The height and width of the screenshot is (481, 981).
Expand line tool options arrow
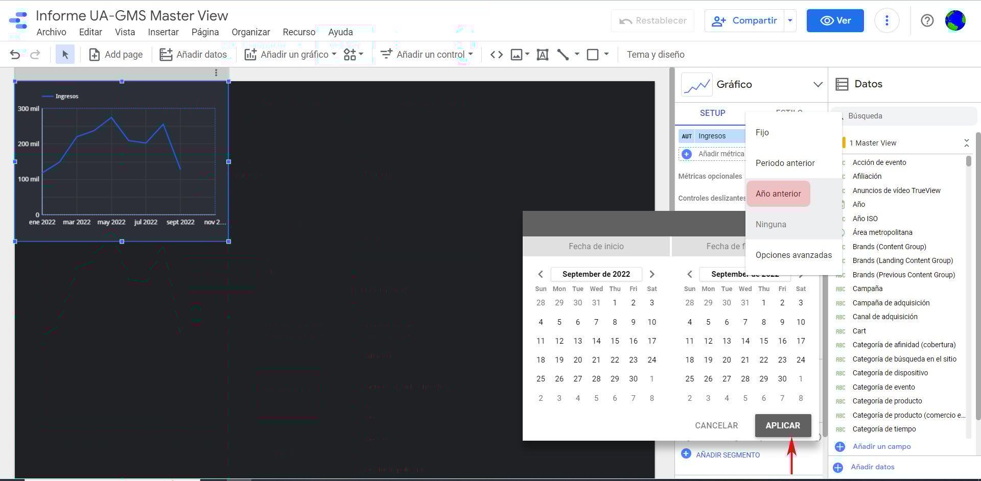click(x=577, y=54)
